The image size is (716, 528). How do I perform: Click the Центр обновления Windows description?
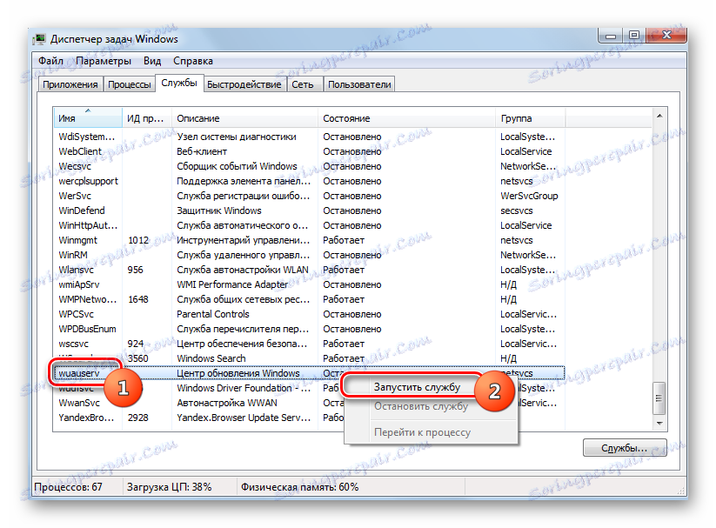pos(238,373)
